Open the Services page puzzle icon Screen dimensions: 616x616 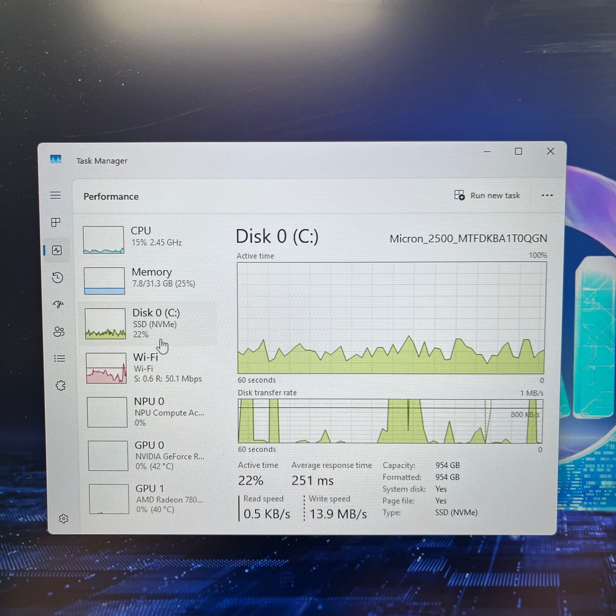(61, 386)
